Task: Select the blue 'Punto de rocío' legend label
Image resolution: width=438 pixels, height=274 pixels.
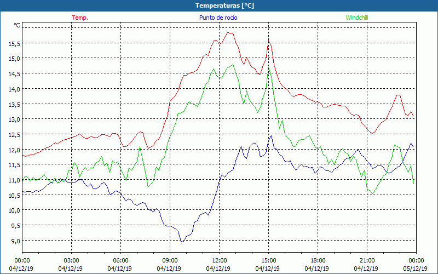Action: [218, 18]
